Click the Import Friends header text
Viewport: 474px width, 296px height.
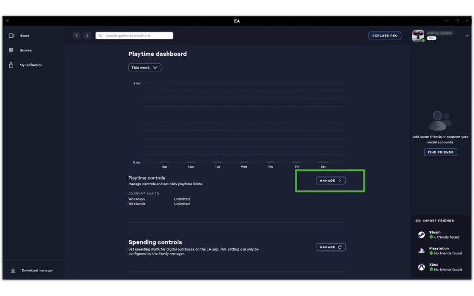438,221
